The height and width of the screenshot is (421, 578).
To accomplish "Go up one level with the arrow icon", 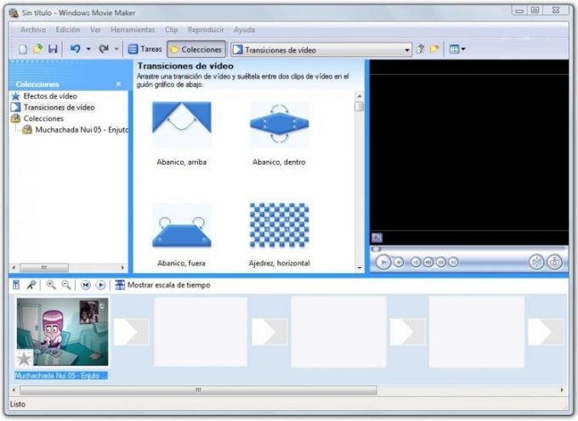I will pos(420,49).
